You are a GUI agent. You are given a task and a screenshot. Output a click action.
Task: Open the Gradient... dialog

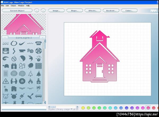point(111,11)
